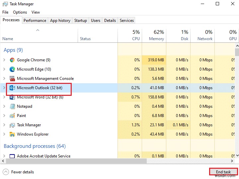The image size is (239, 179).
Task: Click the Microsoft Edge app icon
Action: pyautogui.click(x=12, y=69)
